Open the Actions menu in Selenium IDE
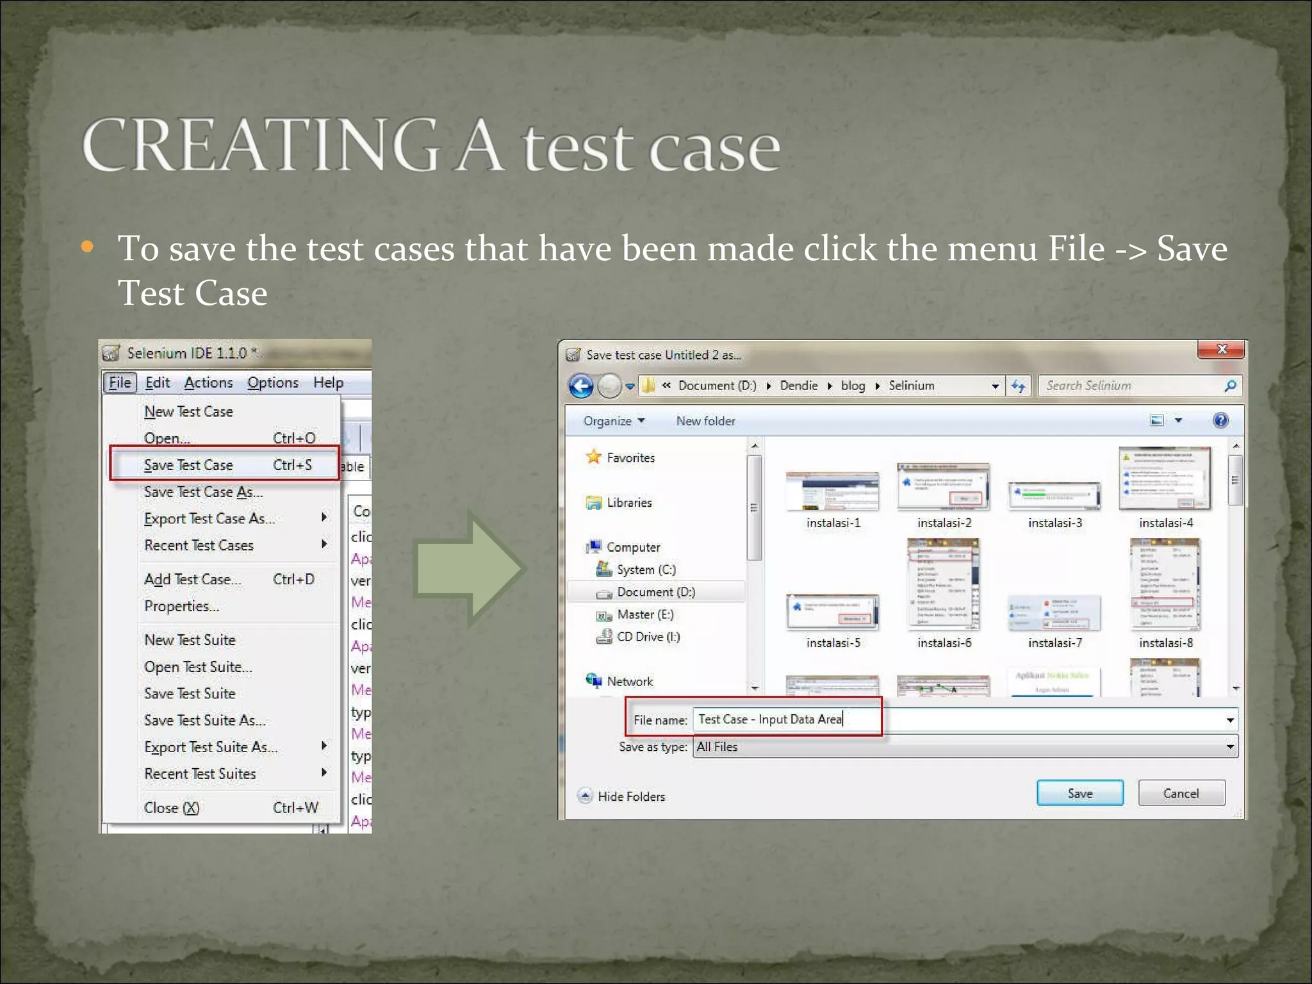This screenshot has height=984, width=1312. [208, 382]
